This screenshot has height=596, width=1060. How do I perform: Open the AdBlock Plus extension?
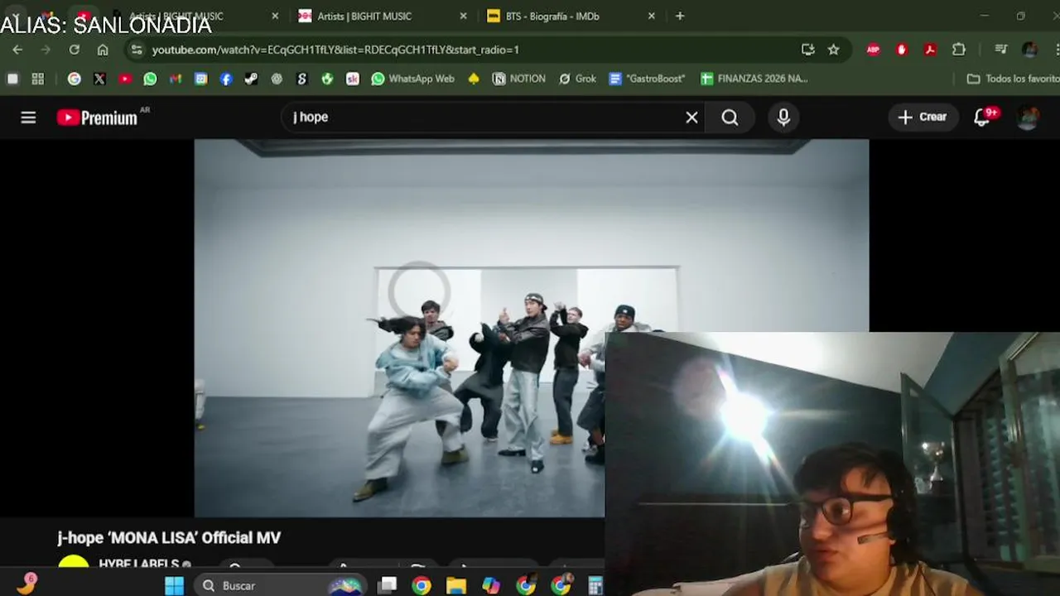pyautogui.click(x=873, y=50)
